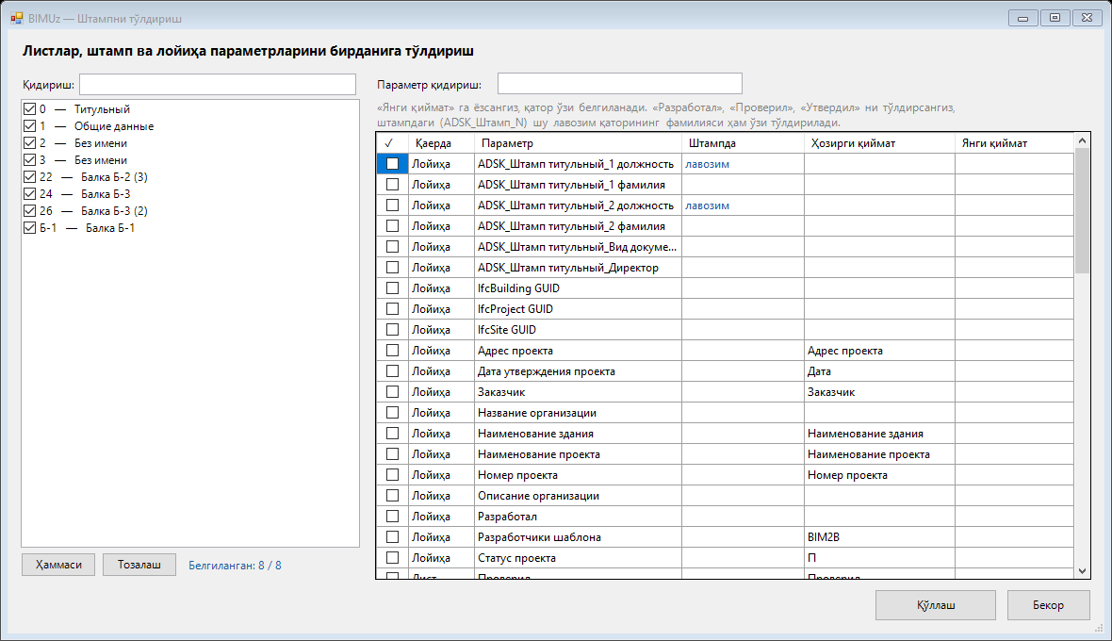Toggle the Балка Б-2 (3) sheet checkbox
Viewport: 1112px width, 641px height.
tap(30, 177)
